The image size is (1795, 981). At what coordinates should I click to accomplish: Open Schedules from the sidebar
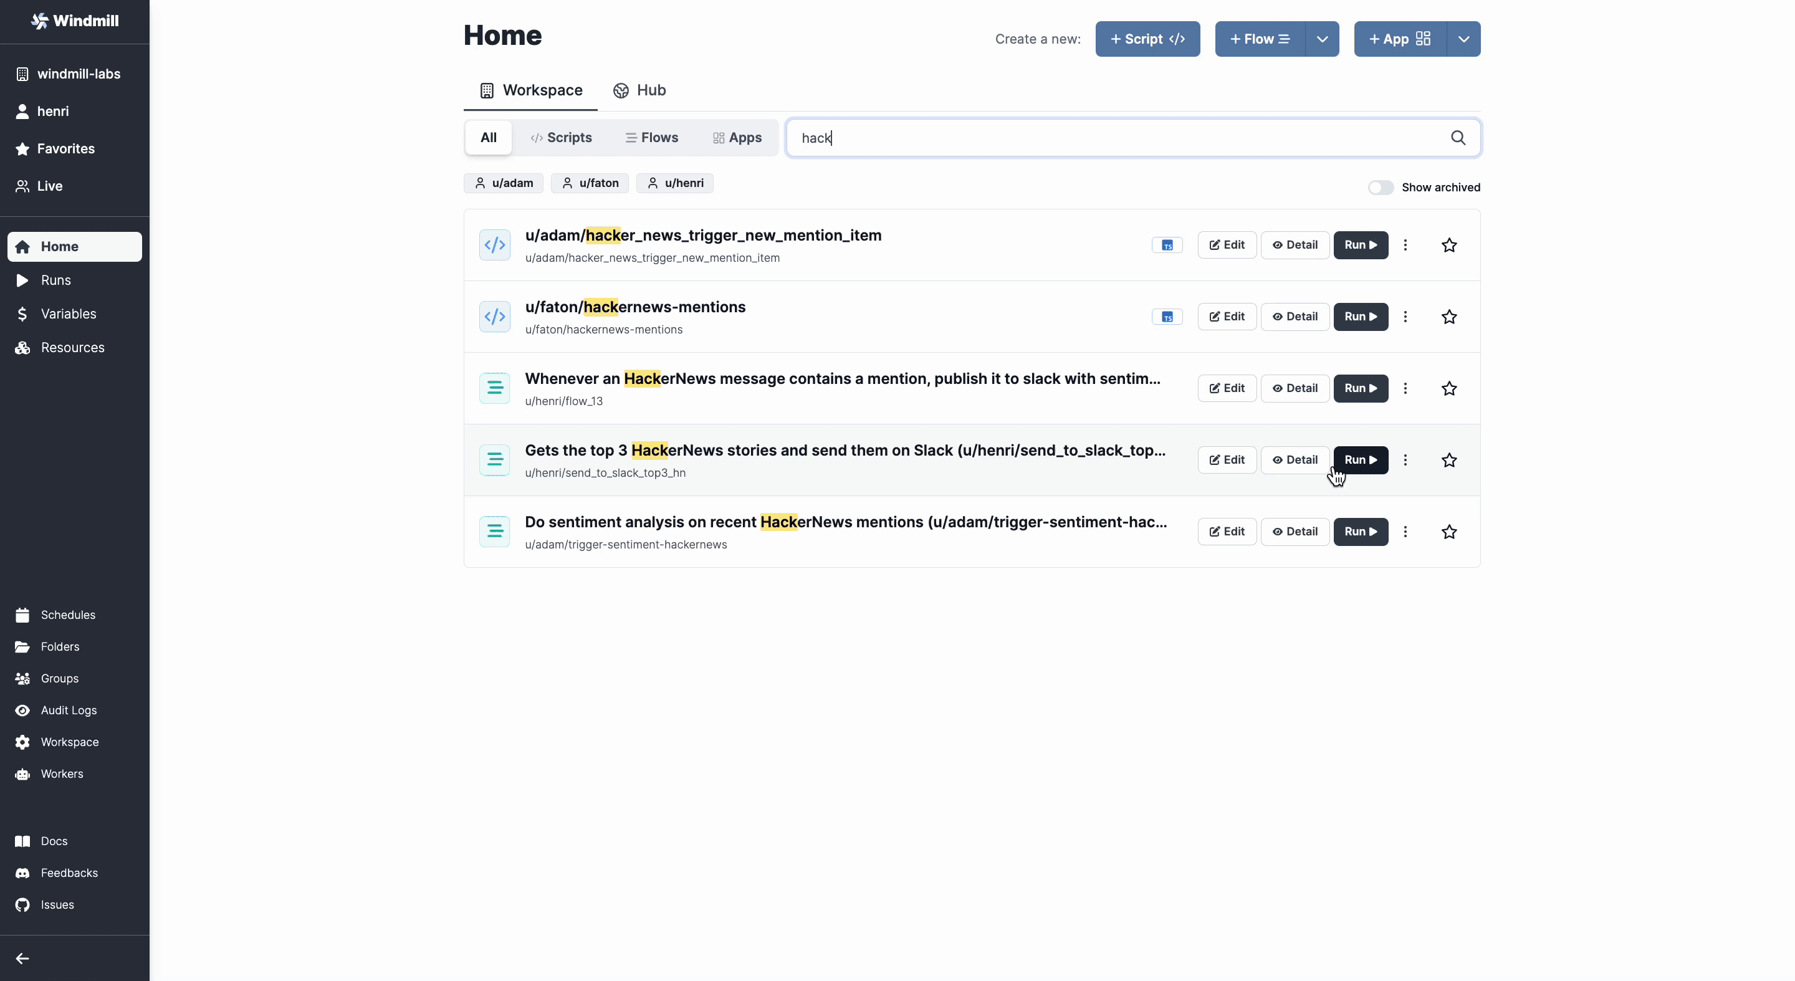point(67,615)
